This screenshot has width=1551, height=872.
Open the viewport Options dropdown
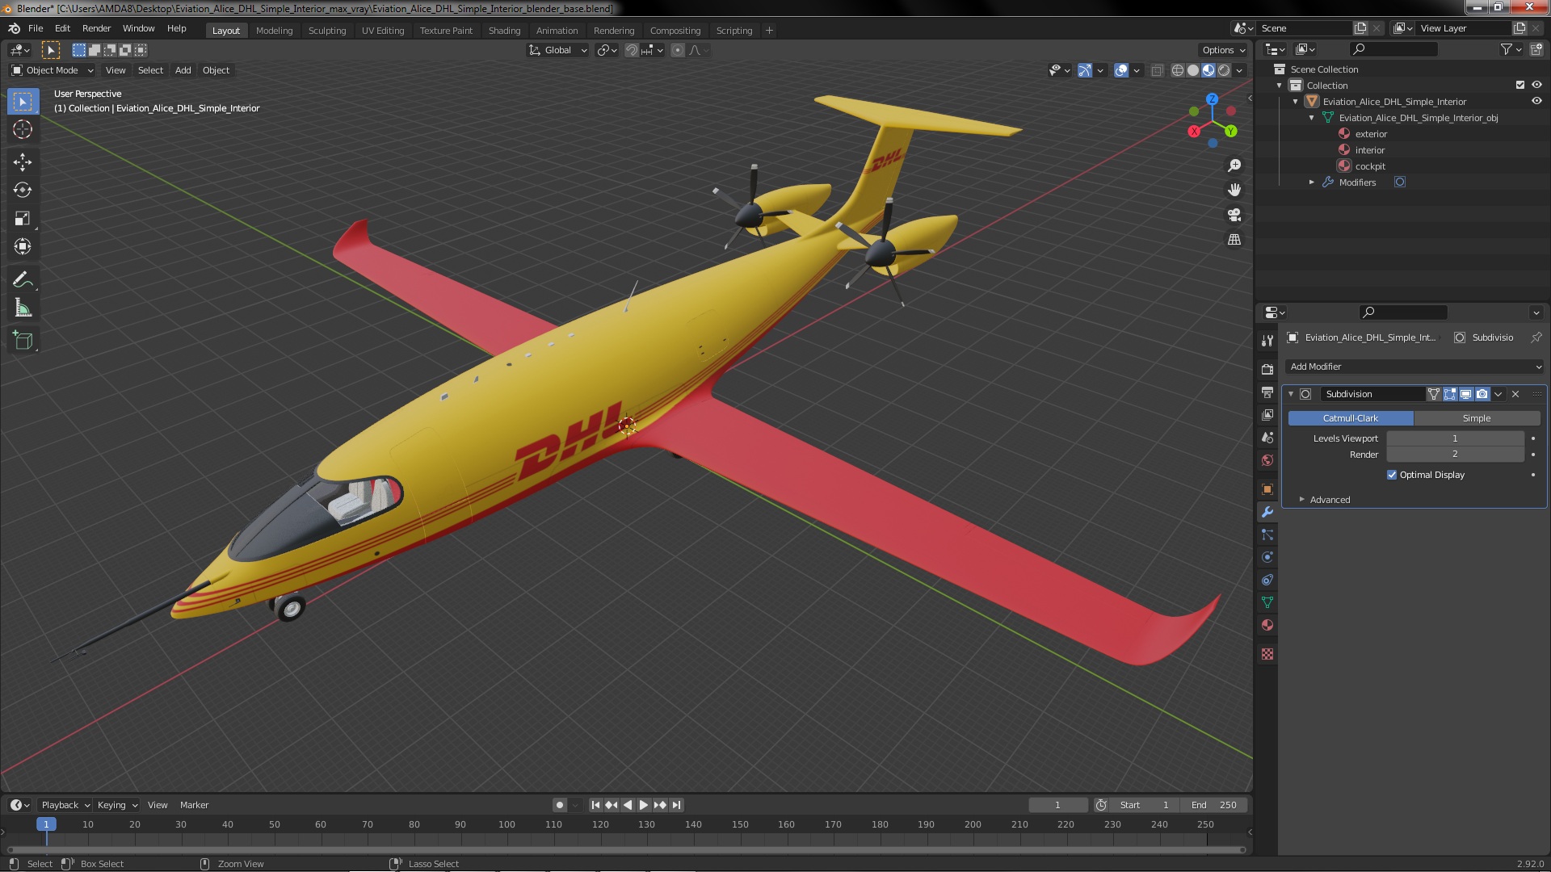(1224, 50)
